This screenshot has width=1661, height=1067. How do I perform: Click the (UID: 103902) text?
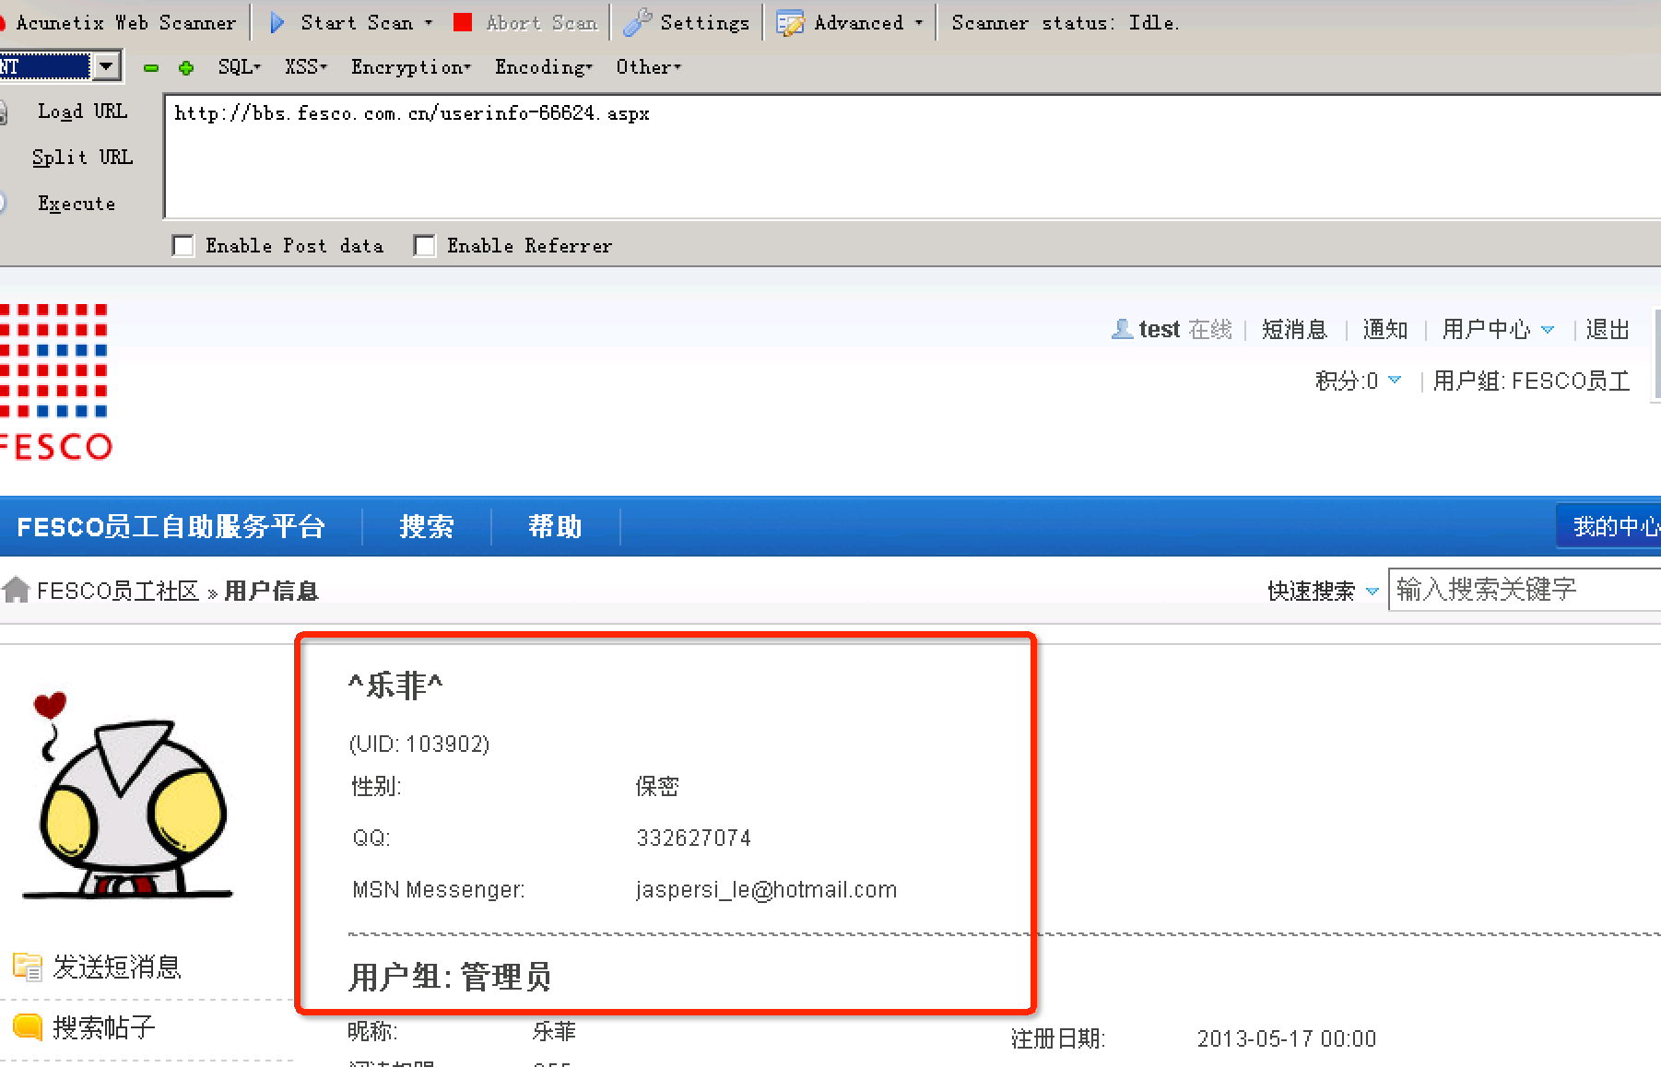[419, 744]
